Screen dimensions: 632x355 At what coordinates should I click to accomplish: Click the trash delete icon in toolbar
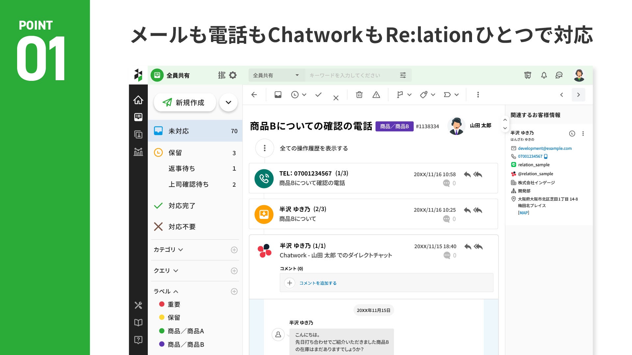[x=359, y=95]
